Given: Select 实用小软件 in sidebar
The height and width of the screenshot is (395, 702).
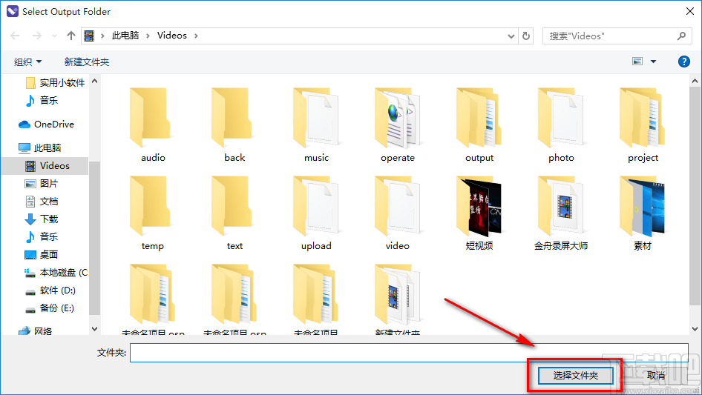Looking at the screenshot, I should [56, 83].
